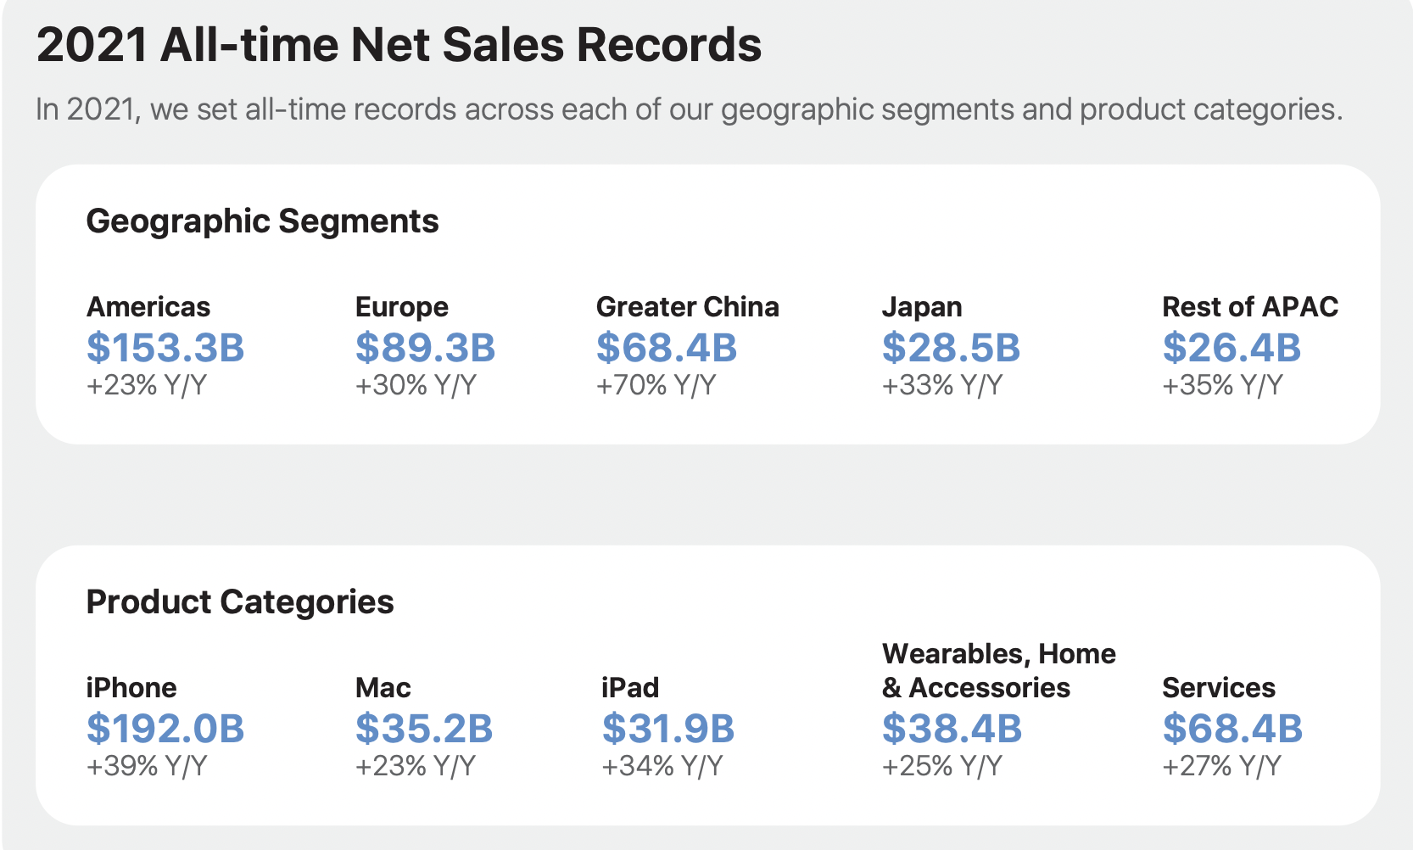Select the Services $68.4B amount
The image size is (1413, 850).
(x=1232, y=729)
